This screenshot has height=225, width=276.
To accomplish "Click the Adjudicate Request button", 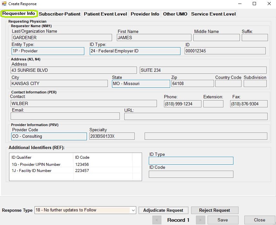I will [163, 210].
